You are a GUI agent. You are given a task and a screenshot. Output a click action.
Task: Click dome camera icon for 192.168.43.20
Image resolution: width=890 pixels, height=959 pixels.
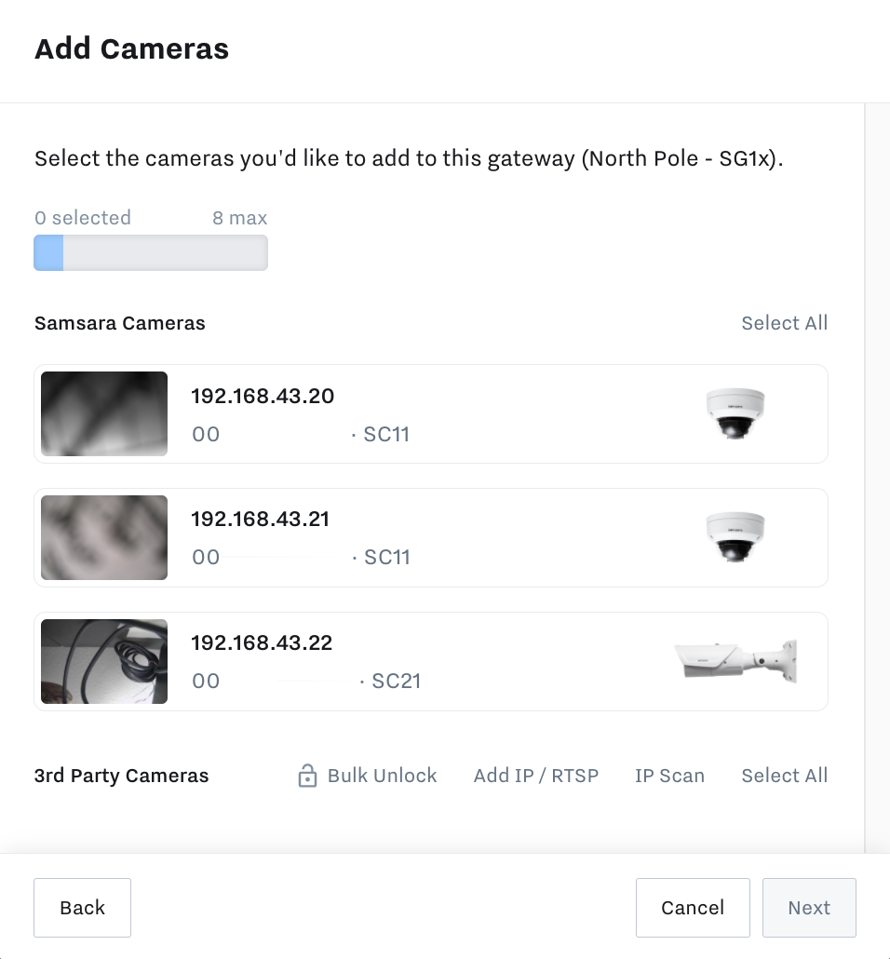[735, 413]
